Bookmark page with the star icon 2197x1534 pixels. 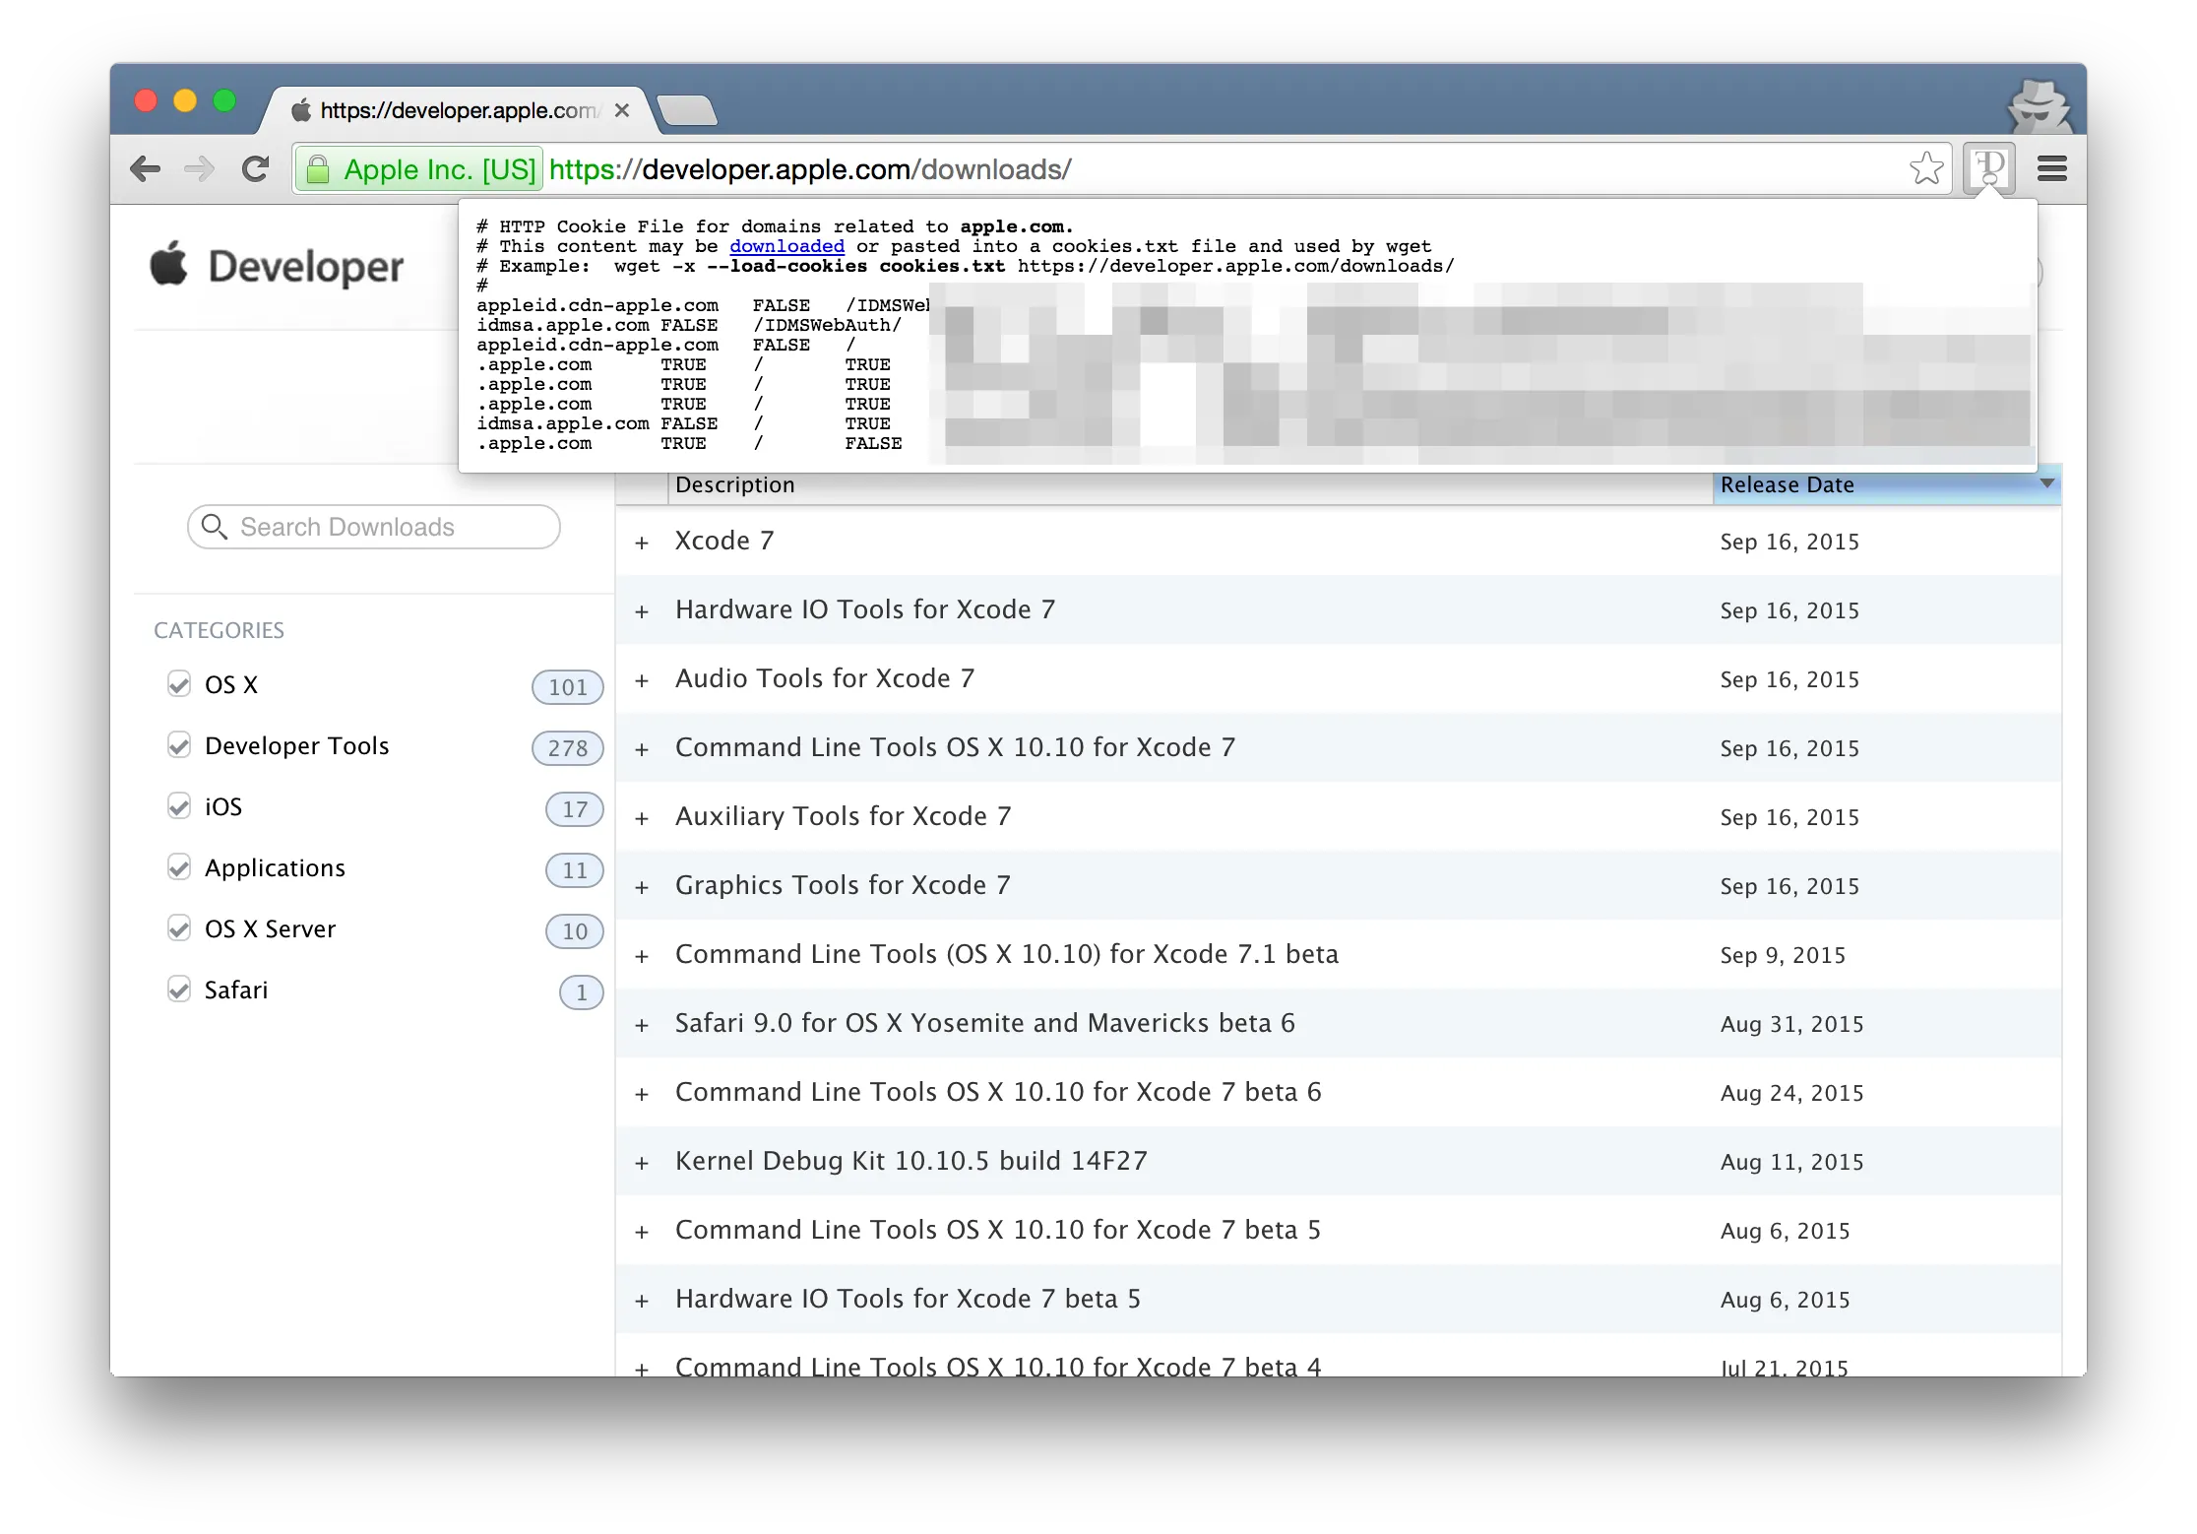pyautogui.click(x=1925, y=169)
